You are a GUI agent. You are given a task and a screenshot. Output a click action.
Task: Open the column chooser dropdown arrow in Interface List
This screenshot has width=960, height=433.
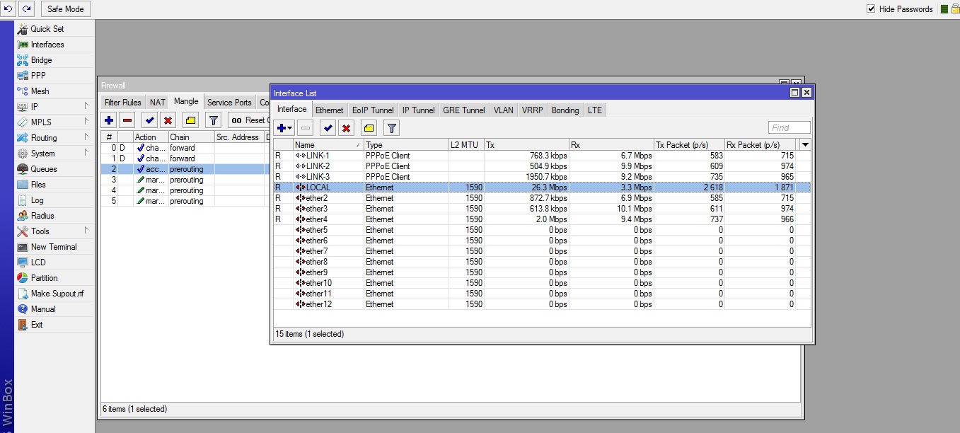[x=805, y=145]
